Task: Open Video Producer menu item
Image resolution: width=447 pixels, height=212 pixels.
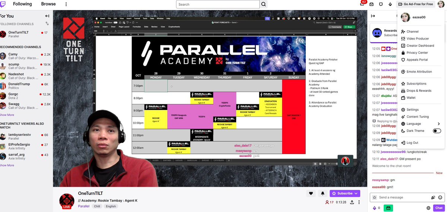Action: coord(421,39)
